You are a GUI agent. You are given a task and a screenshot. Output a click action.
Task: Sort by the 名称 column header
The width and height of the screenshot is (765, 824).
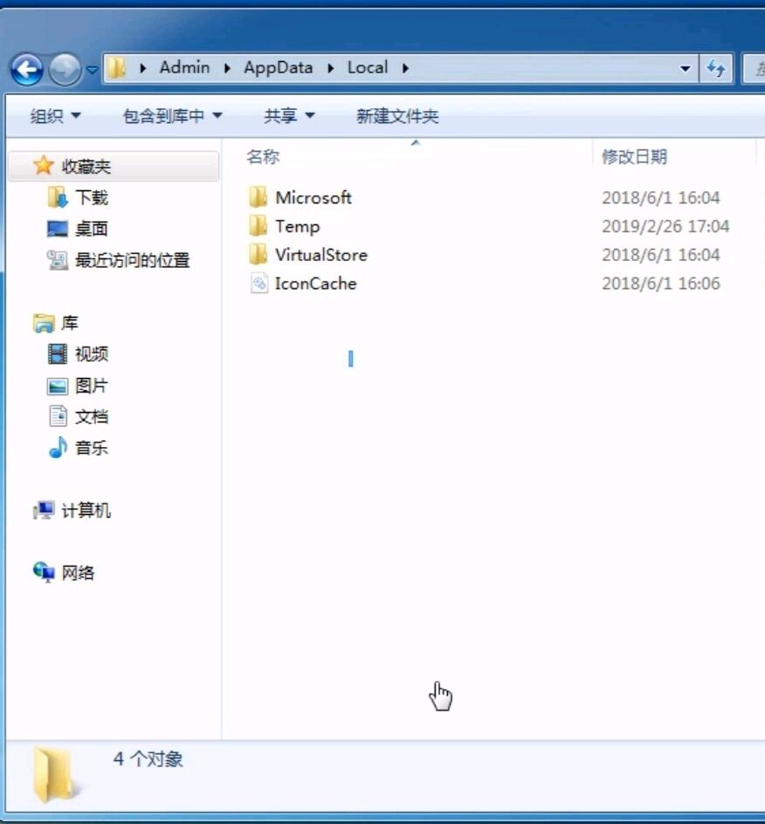pyautogui.click(x=263, y=156)
